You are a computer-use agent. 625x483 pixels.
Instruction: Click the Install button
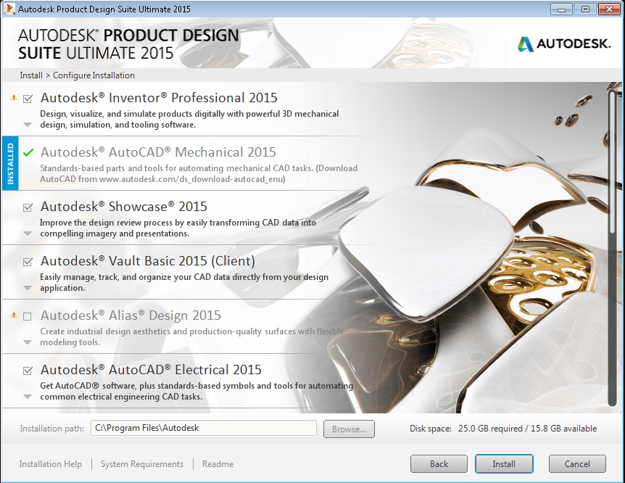(504, 464)
